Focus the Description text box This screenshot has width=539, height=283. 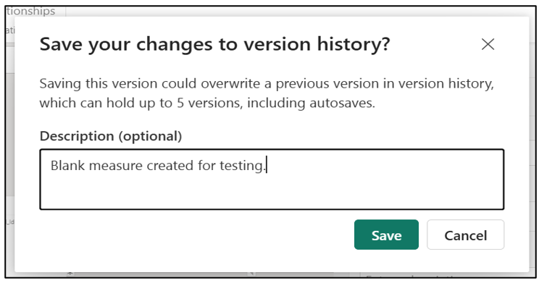point(272,179)
